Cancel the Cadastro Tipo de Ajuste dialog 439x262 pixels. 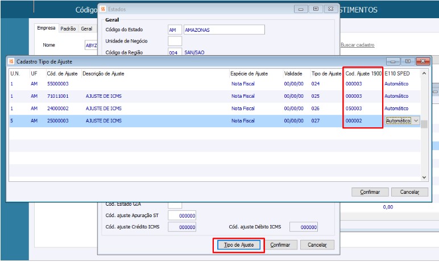(x=409, y=192)
